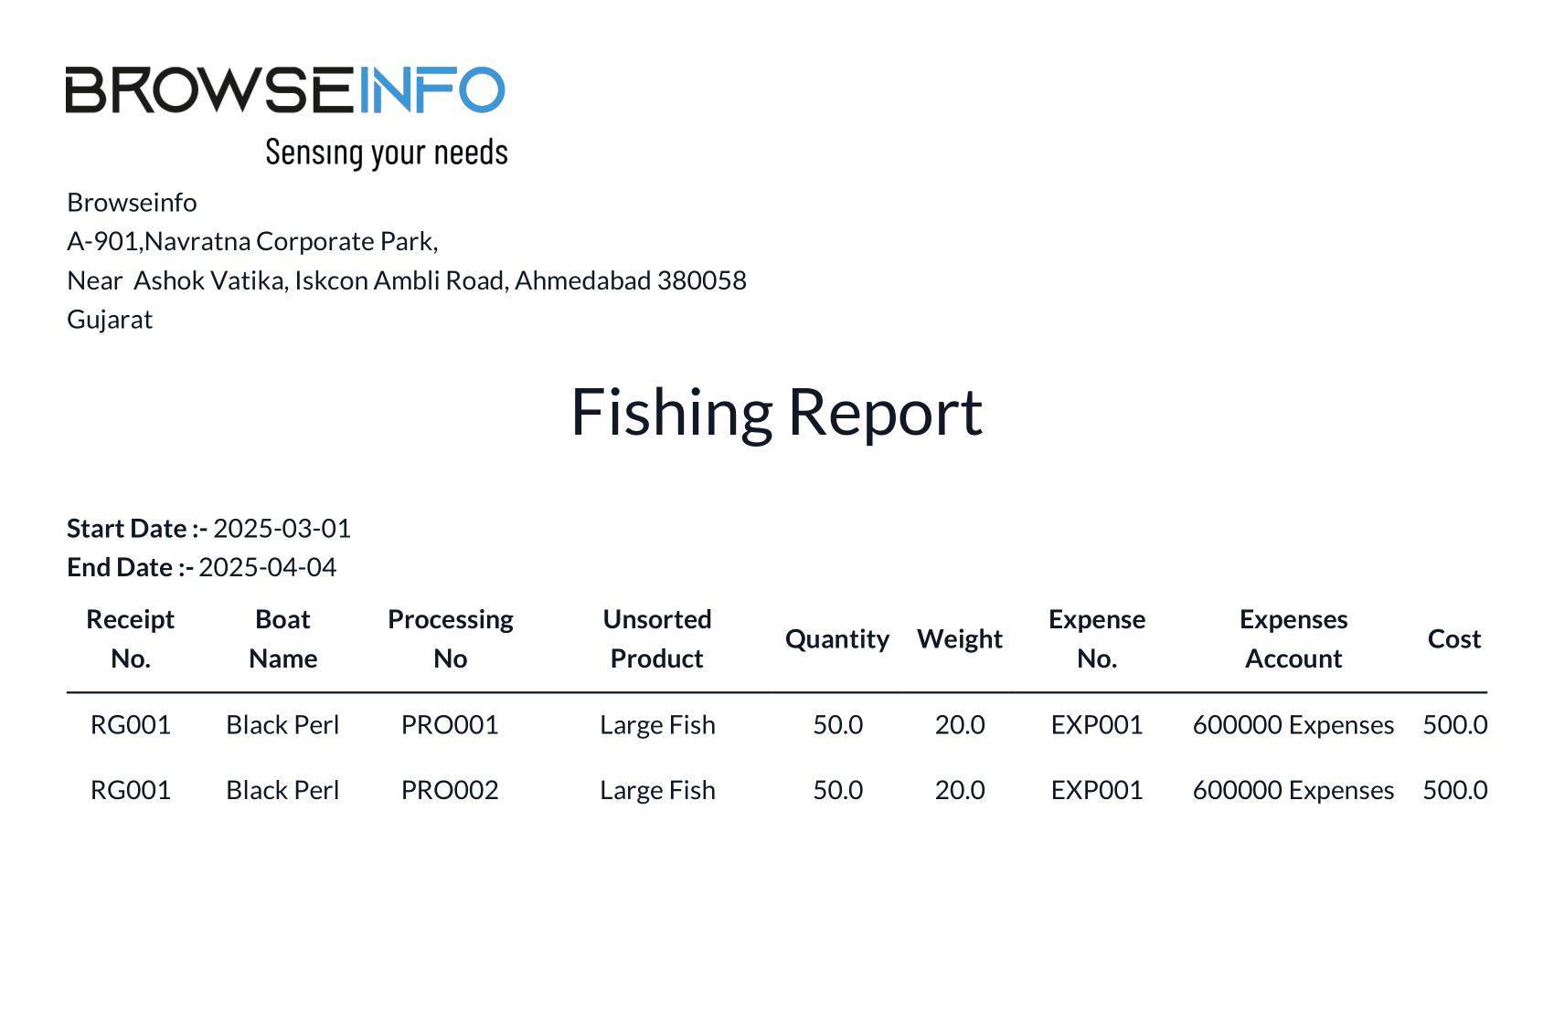Click the Expenses Account column header
The image size is (1554, 1011).
click(x=1293, y=638)
